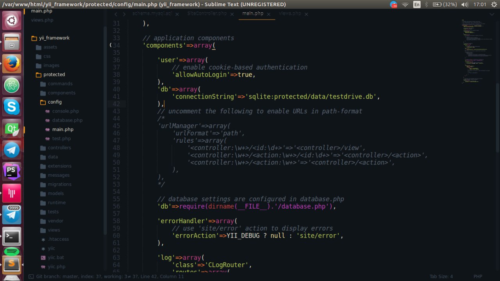
Task: Click the Qt Creator launcher icon
Action: click(12, 128)
